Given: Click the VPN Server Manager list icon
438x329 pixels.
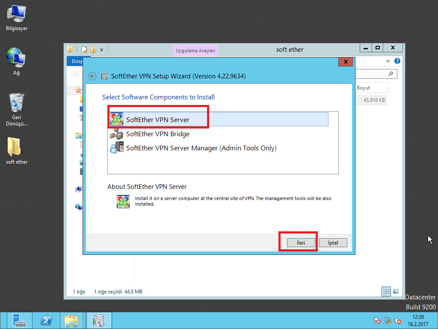Looking at the screenshot, I should click(x=116, y=148).
